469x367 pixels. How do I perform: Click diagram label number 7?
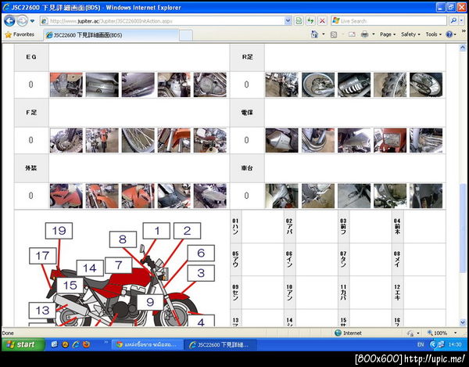click(119, 265)
